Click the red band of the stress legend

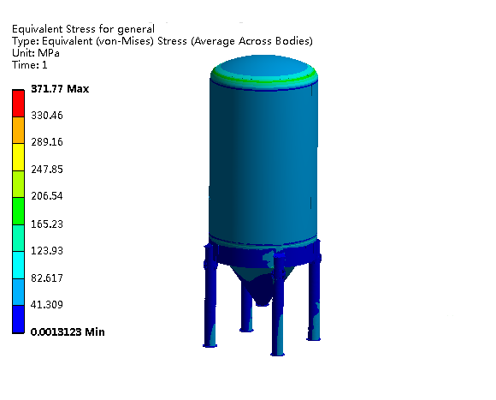(x=18, y=104)
